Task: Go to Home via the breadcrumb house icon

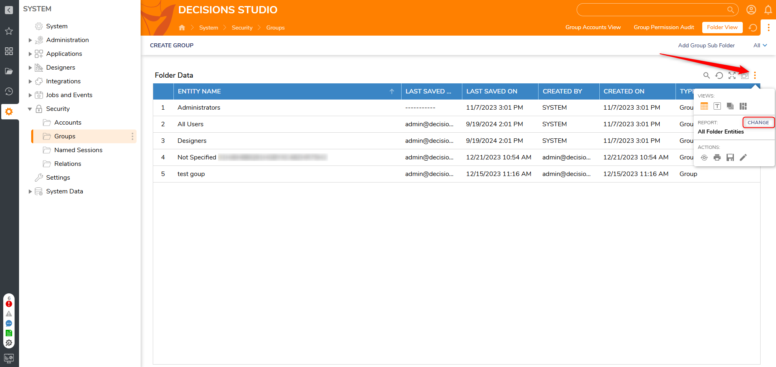Action: point(182,28)
